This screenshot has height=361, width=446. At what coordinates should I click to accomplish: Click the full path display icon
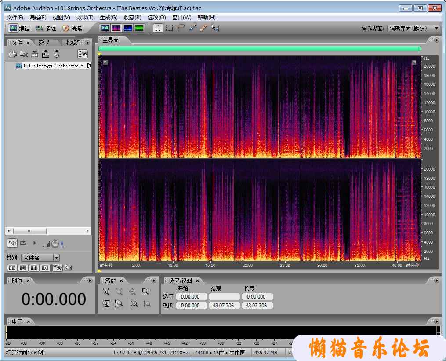(68, 267)
